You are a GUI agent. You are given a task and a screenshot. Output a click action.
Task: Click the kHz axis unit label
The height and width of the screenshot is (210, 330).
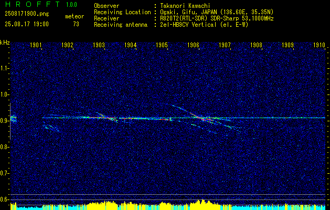5,43
